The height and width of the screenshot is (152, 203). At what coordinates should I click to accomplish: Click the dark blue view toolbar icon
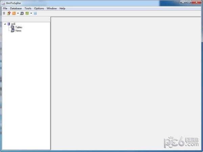(22, 13)
